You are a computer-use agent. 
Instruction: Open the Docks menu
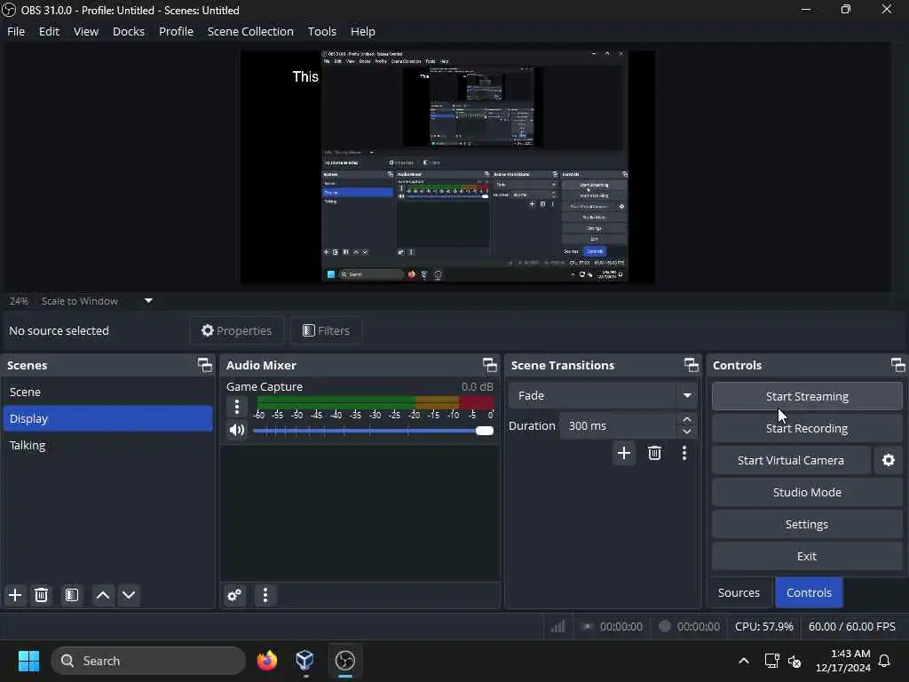click(x=128, y=31)
